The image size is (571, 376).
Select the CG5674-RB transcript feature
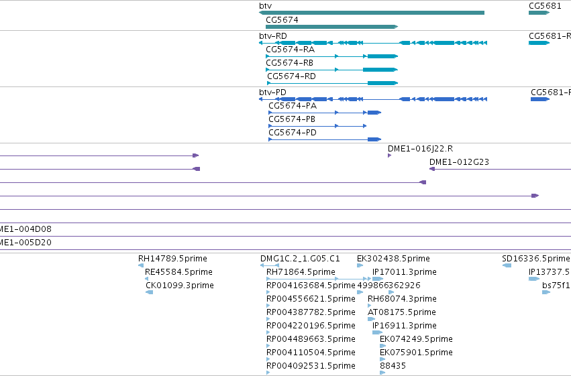[x=331, y=70]
